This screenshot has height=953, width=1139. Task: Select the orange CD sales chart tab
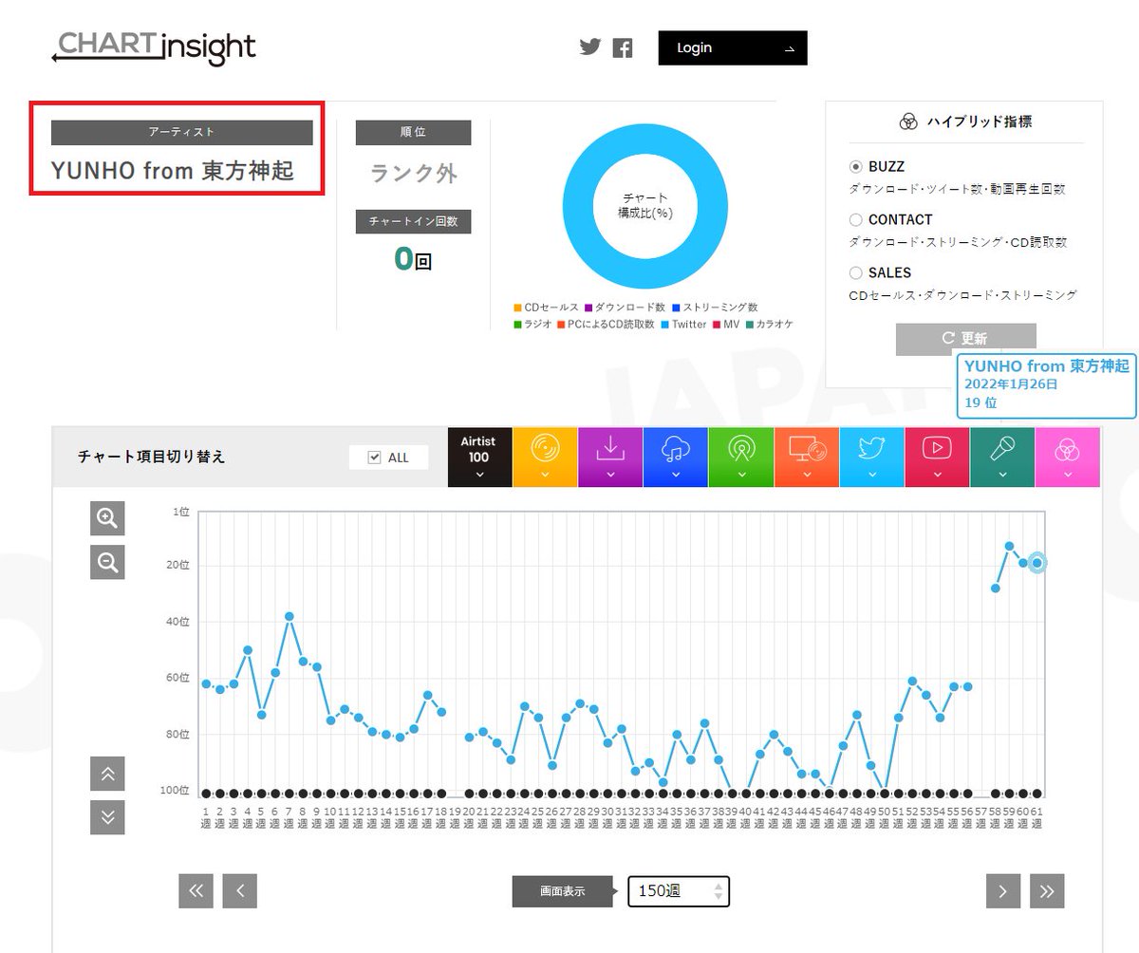click(x=545, y=458)
